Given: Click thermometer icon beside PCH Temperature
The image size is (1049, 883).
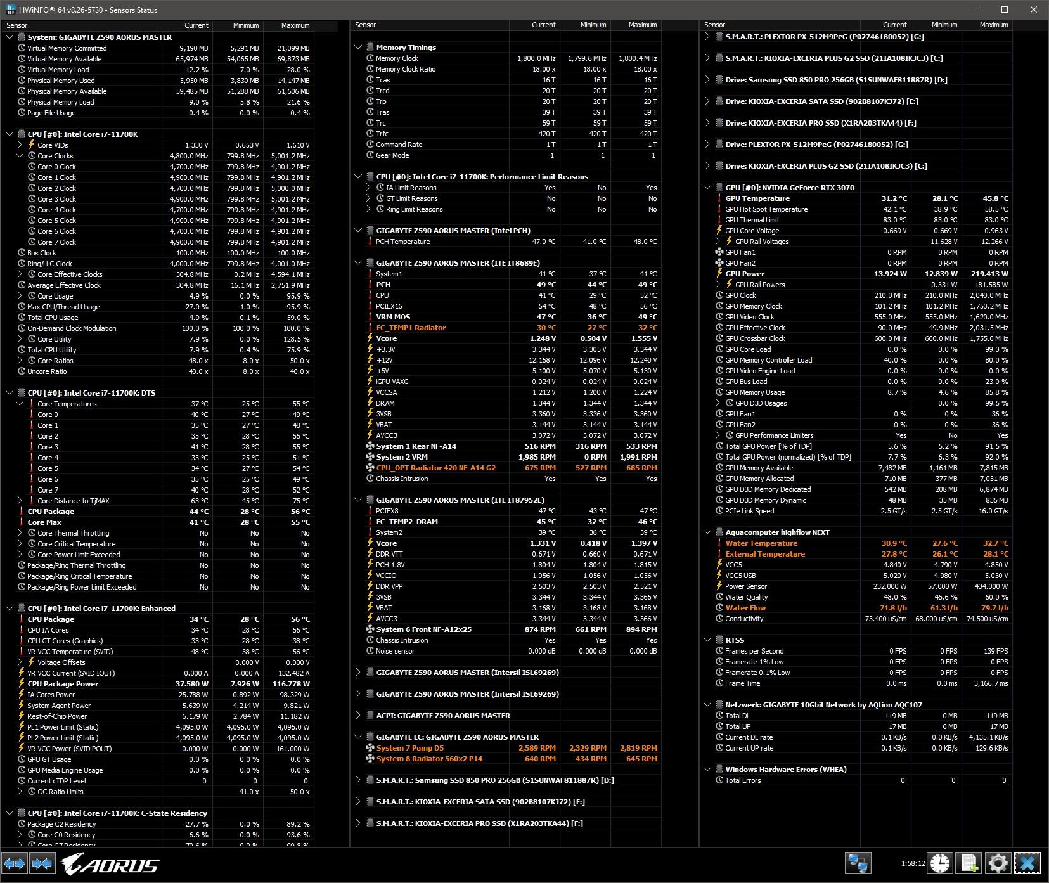Looking at the screenshot, I should coord(370,242).
